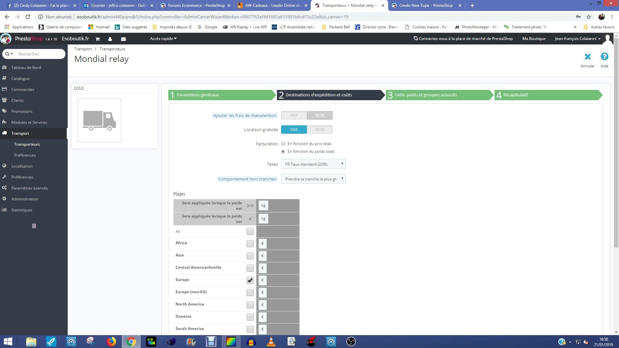Image resolution: width=619 pixels, height=348 pixels.
Task: Click Ma Boutique link
Action: tap(534, 39)
